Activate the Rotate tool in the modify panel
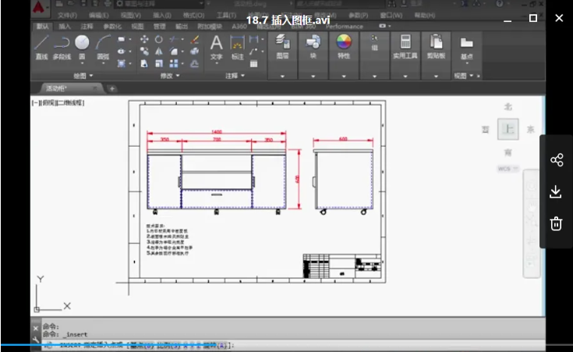Image resolution: width=573 pixels, height=352 pixels. point(158,39)
